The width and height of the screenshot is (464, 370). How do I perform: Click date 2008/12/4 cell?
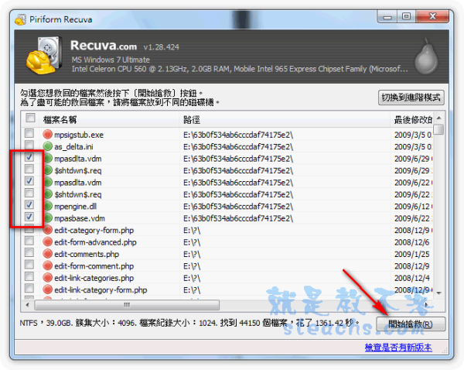411,278
